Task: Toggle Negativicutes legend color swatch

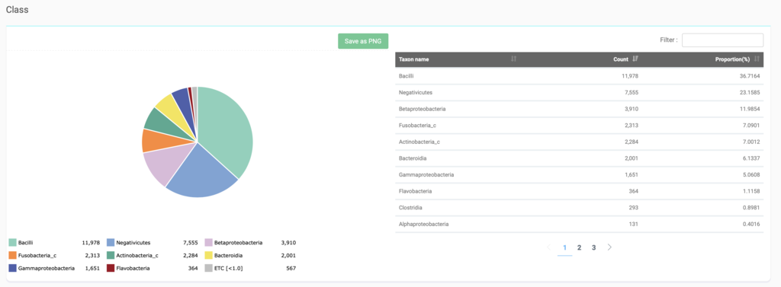Action: 110,243
